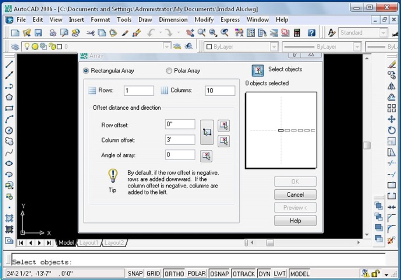401x280 pixels.
Task: Select the Line tool in Draw toolbar
Action: [9, 64]
